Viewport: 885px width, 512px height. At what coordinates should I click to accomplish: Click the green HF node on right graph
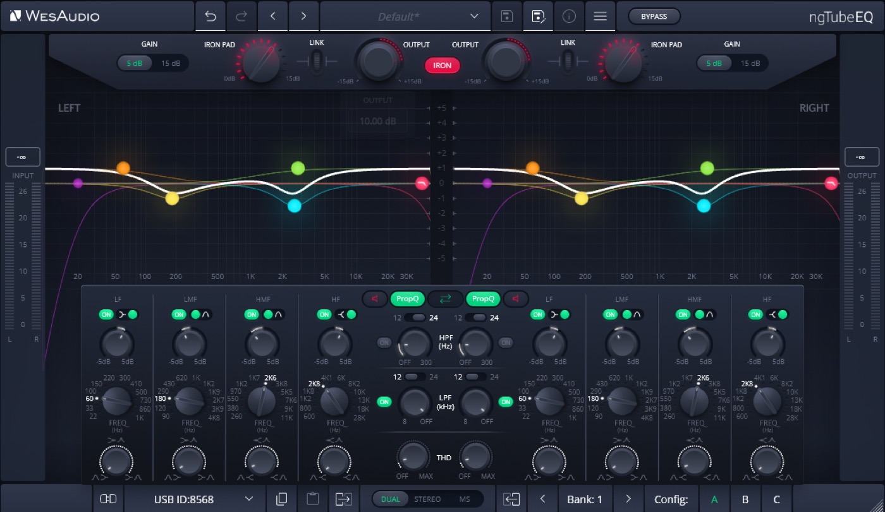(x=707, y=168)
